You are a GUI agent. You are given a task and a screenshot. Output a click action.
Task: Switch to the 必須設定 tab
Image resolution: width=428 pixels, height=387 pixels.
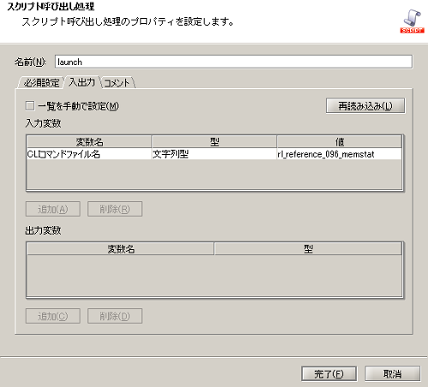[x=41, y=83]
